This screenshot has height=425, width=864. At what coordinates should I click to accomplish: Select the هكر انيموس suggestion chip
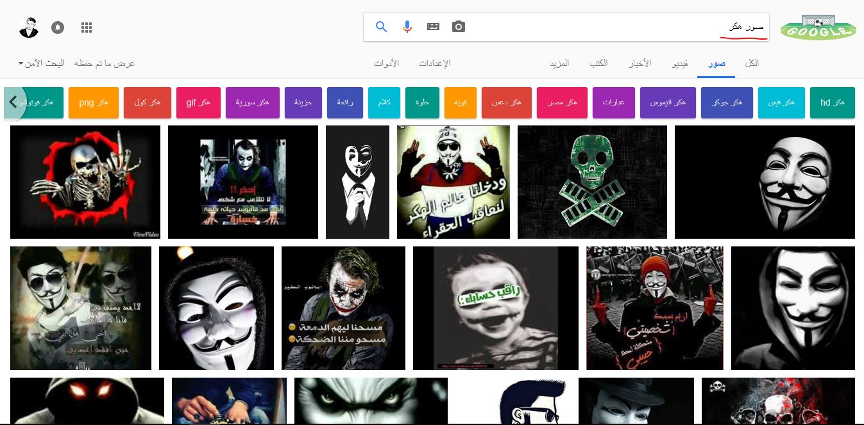pyautogui.click(x=668, y=103)
